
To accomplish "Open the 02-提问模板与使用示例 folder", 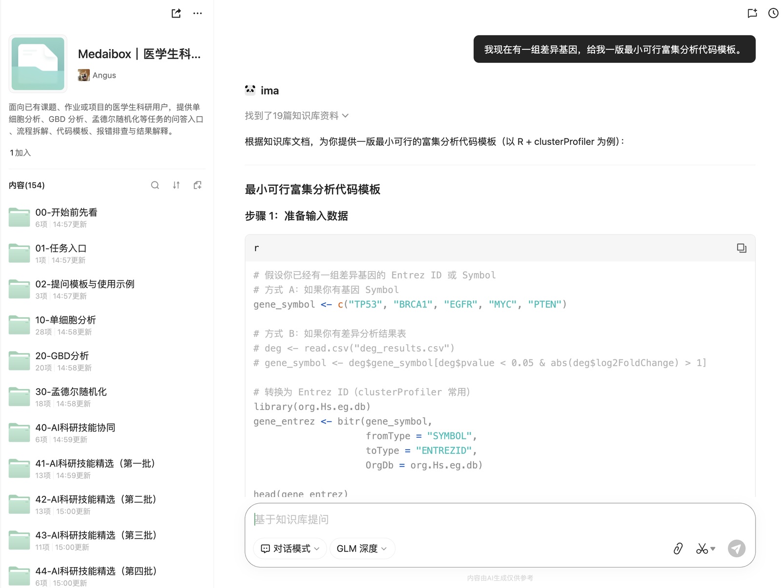I will click(106, 289).
